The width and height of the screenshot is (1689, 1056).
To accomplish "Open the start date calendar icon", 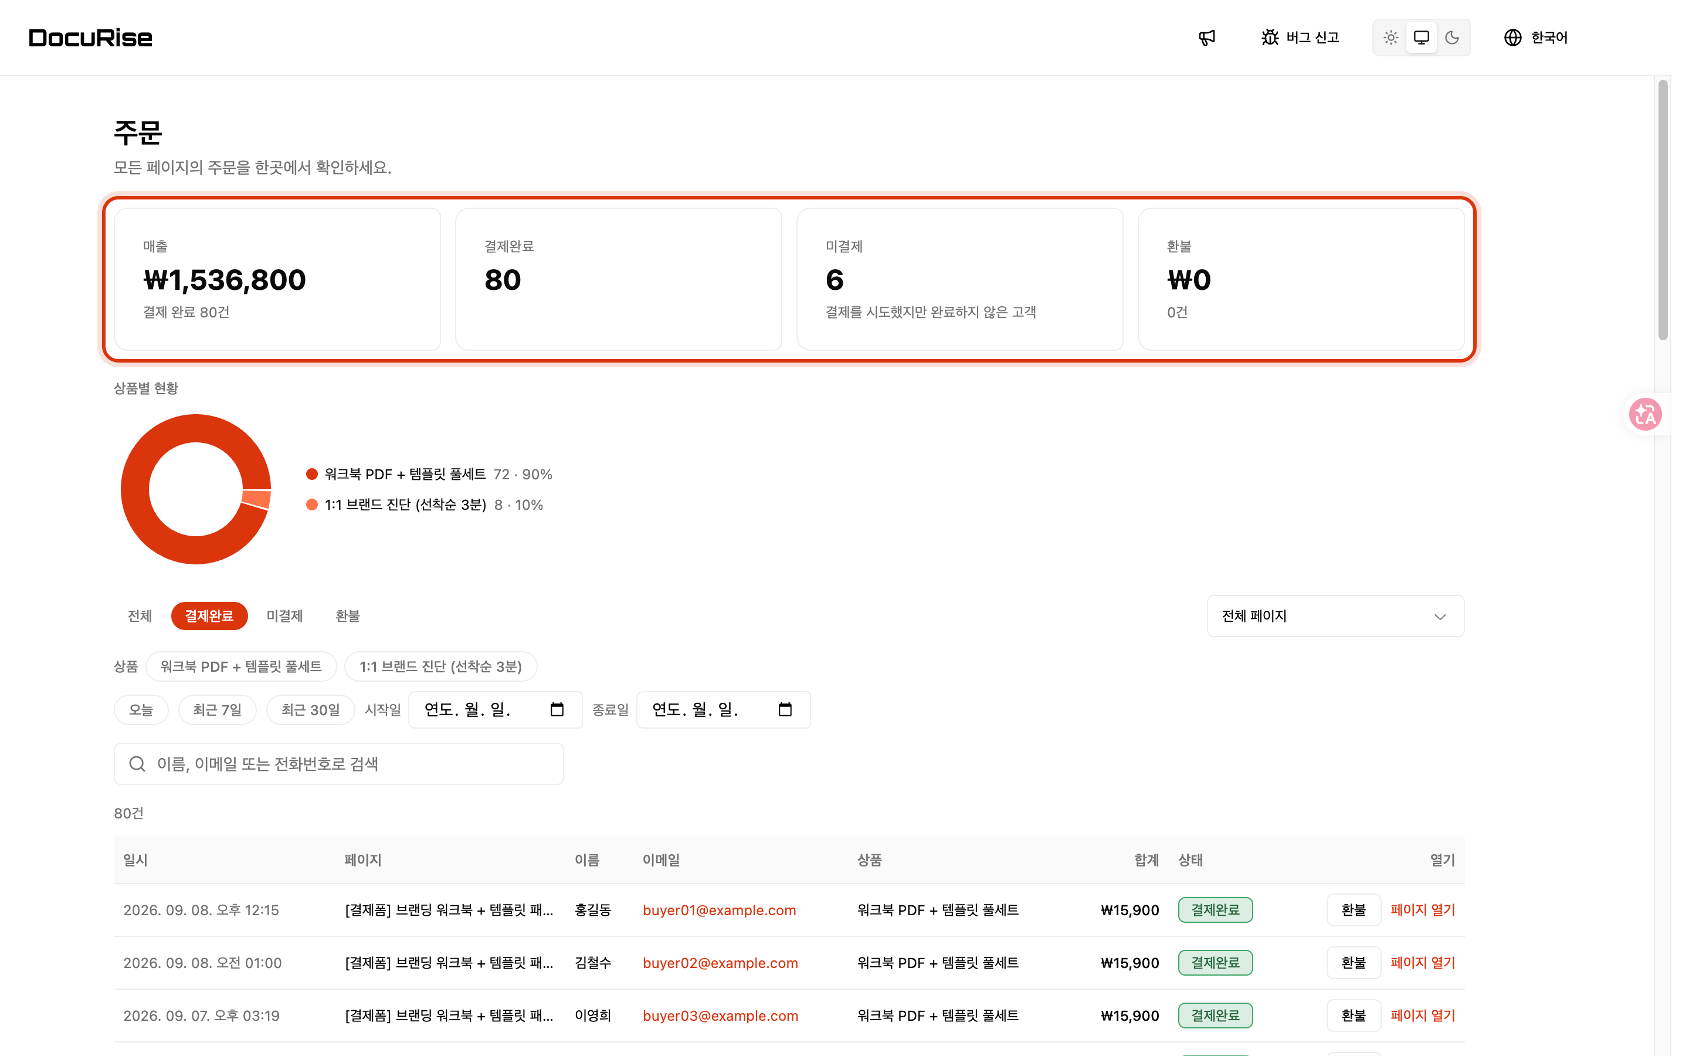I will (557, 710).
